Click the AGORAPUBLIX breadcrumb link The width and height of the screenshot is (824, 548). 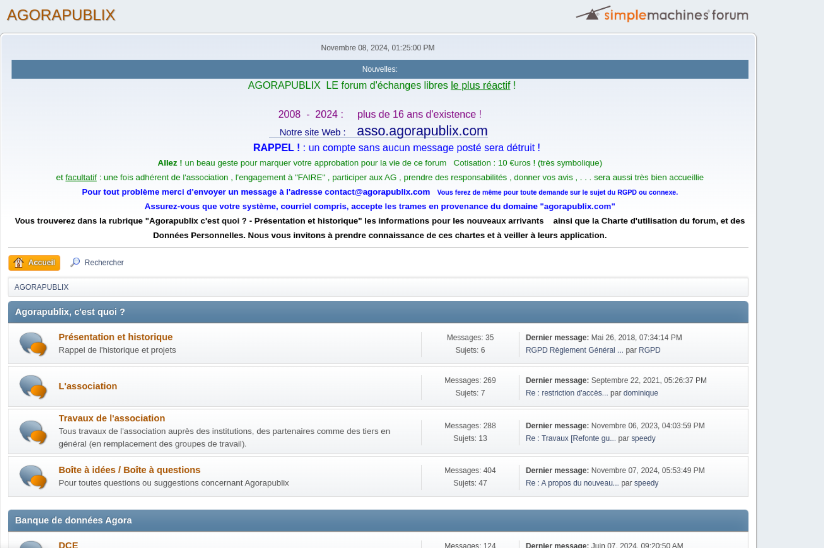(x=41, y=287)
